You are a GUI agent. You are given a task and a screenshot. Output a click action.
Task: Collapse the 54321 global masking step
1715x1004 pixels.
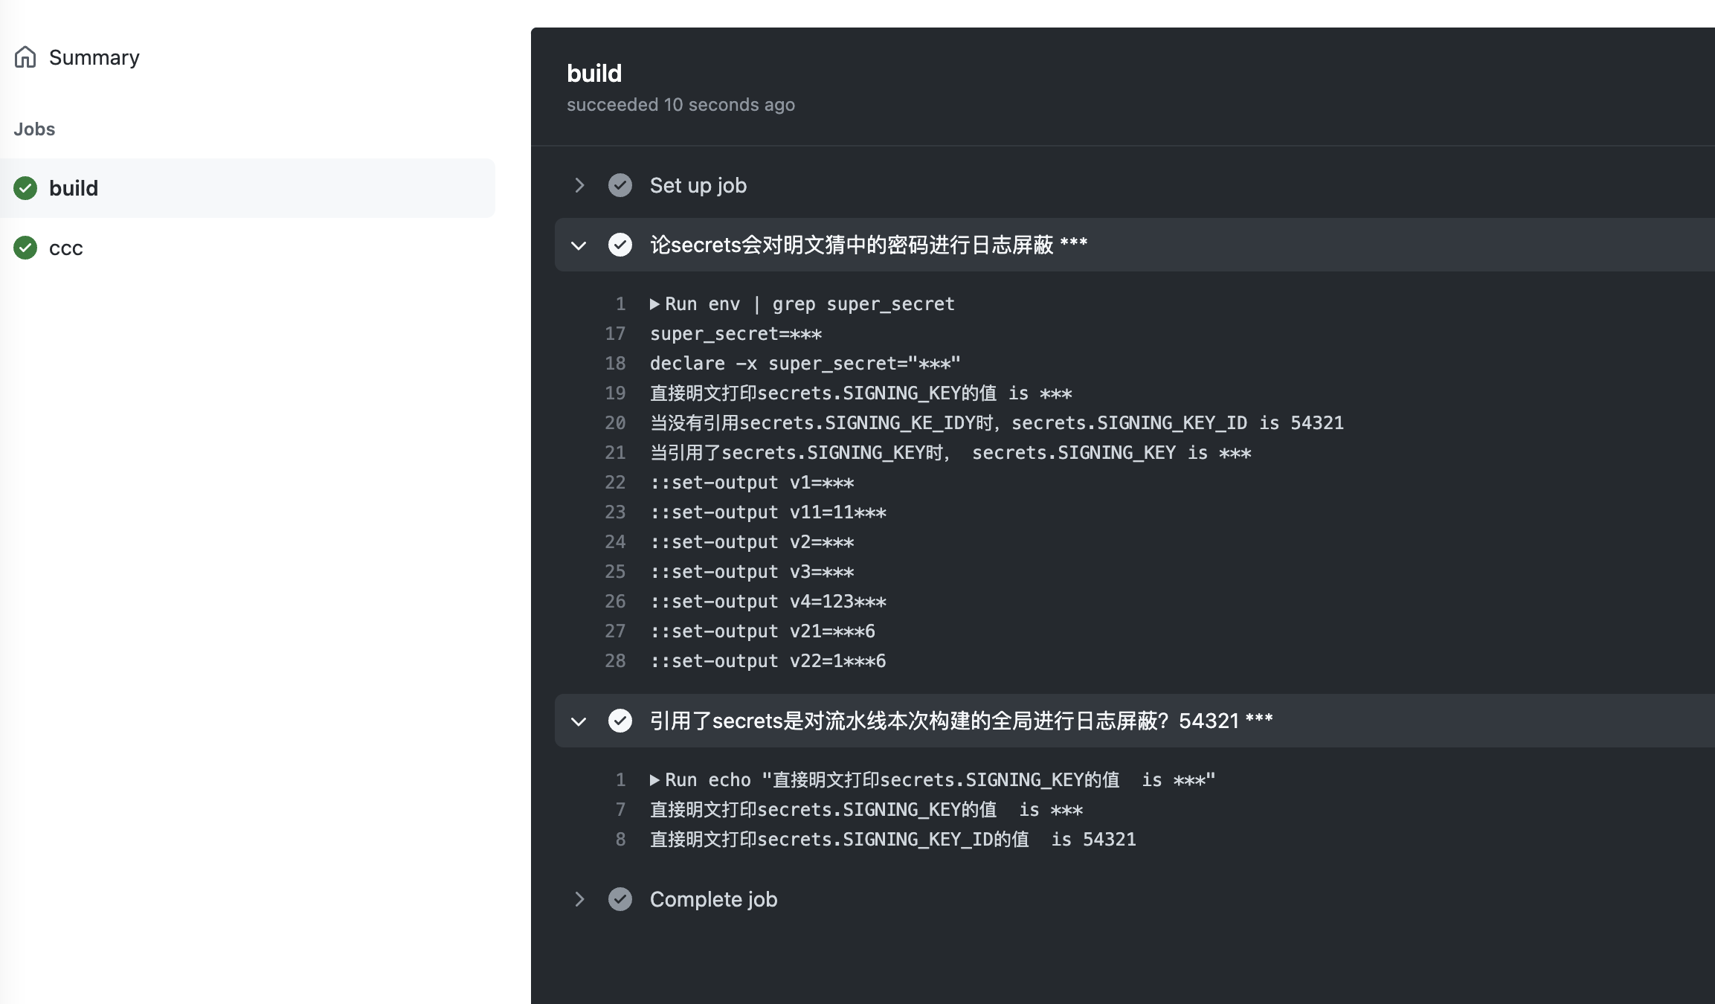[579, 720]
